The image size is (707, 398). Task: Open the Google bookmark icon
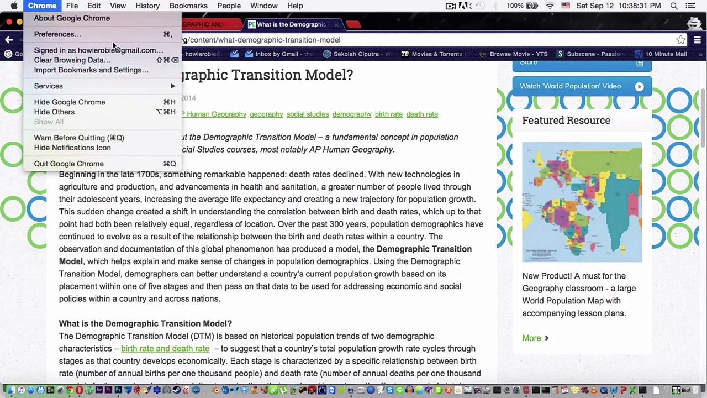pos(8,54)
